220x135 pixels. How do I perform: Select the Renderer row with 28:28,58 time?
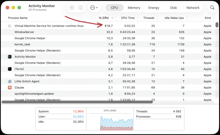pyautogui.click(x=108, y=63)
